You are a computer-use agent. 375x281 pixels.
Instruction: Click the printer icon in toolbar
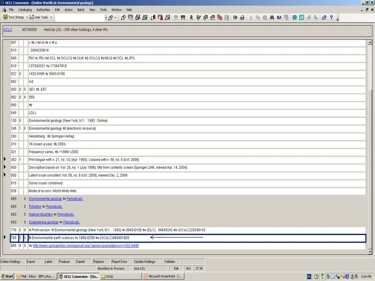[242, 18]
